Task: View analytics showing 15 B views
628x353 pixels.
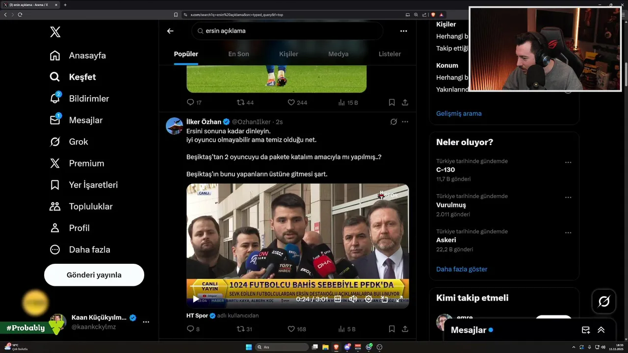Action: pos(348,102)
